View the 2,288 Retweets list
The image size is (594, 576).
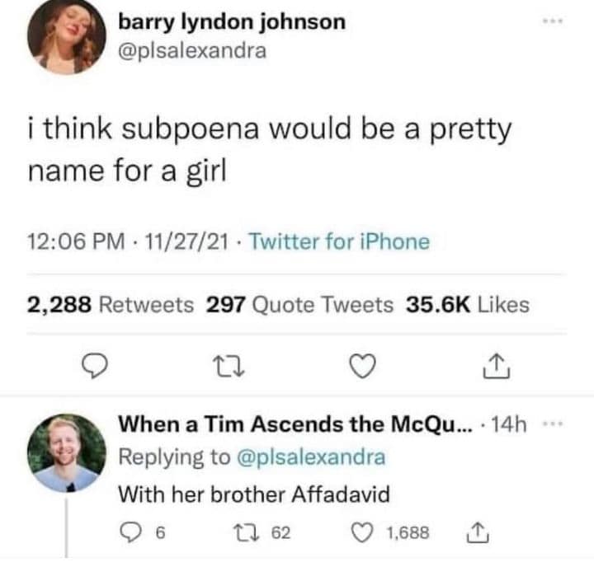(x=111, y=305)
